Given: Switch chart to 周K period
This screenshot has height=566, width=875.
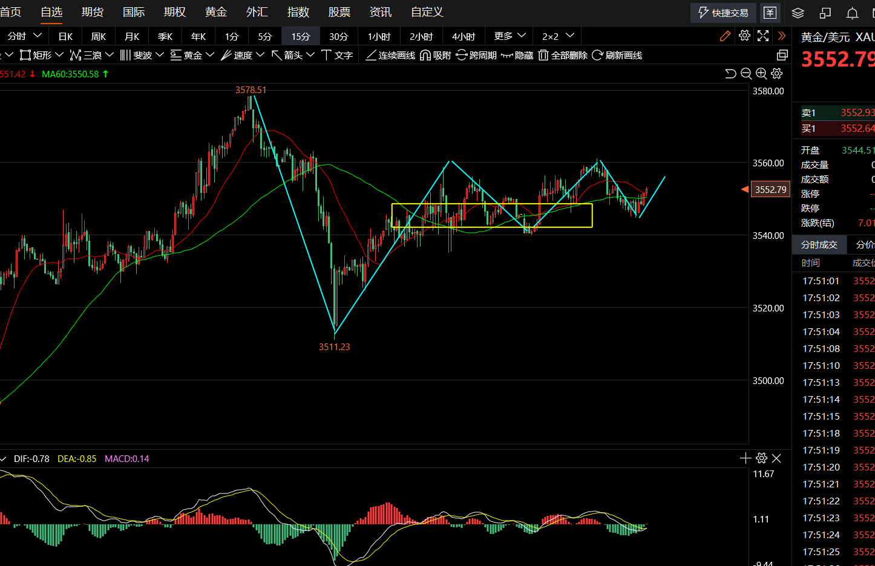Looking at the screenshot, I should coord(99,36).
